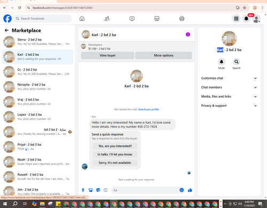The image size is (267, 208).
Task: Expand the Chat members section
Action: tap(229, 87)
